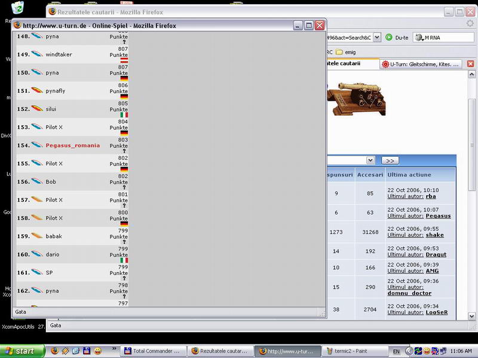Image resolution: width=478 pixels, height=358 pixels.
Task: Click the green Du-te go icon
Action: 389,38
